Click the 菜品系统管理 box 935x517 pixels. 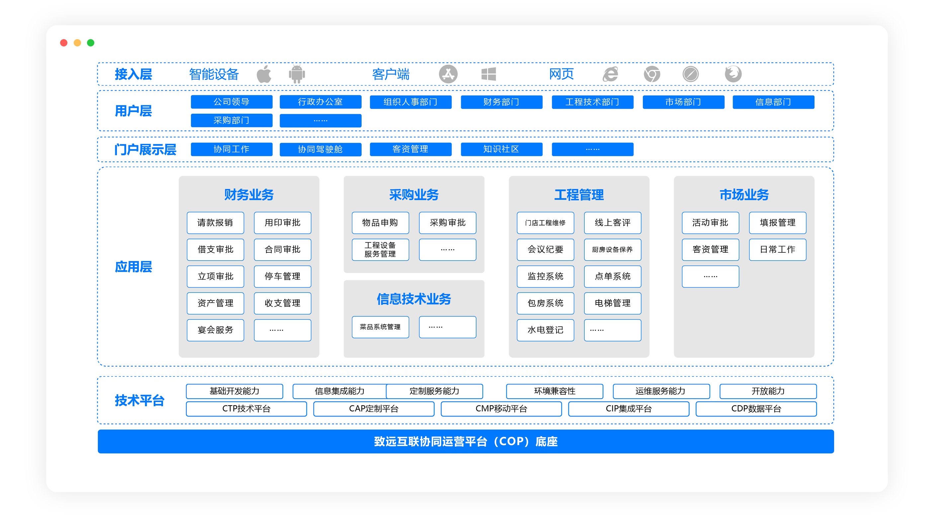pos(380,327)
